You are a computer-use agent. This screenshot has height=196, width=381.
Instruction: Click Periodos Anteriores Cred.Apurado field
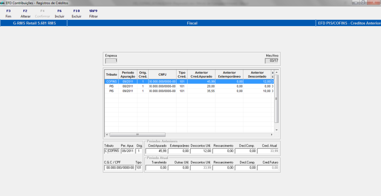tap(156, 151)
